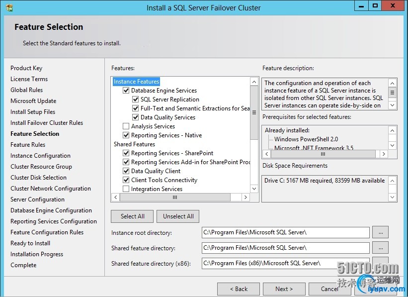Click the Shared feature directory field
The image size is (408, 297).
click(285, 248)
